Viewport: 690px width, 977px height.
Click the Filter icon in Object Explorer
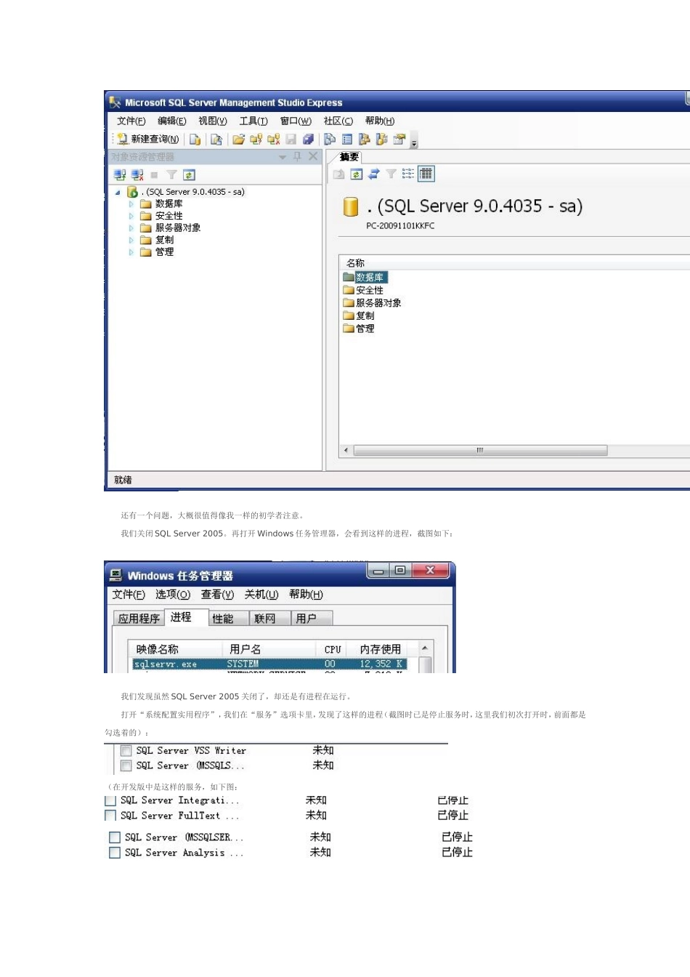[171, 174]
